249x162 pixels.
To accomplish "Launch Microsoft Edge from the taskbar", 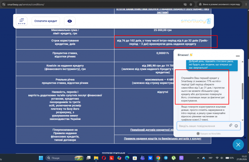I will pyautogui.click(x=127, y=158).
